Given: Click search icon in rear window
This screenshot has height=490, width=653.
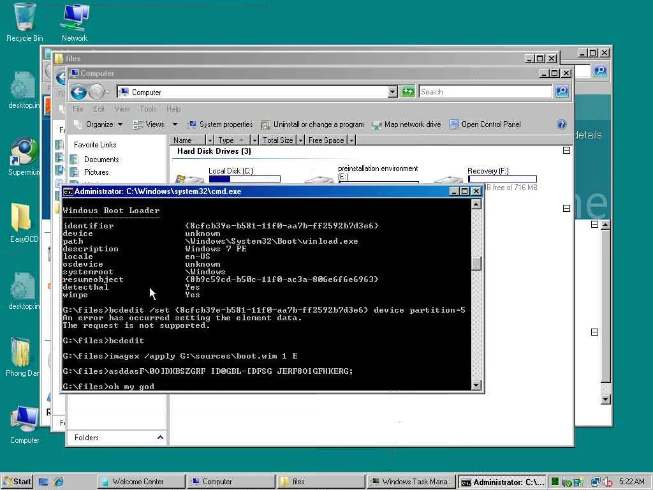Looking at the screenshot, I should 600,71.
